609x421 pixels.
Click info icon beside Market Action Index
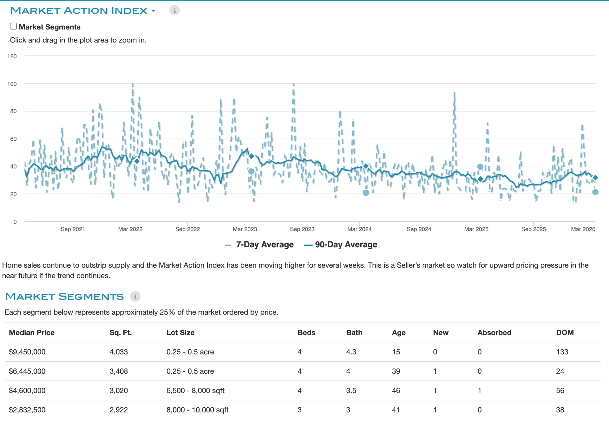point(174,10)
